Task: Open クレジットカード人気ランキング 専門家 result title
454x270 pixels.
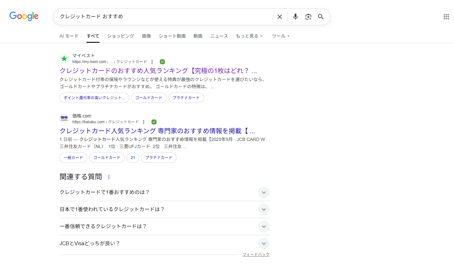Action: click(x=157, y=131)
